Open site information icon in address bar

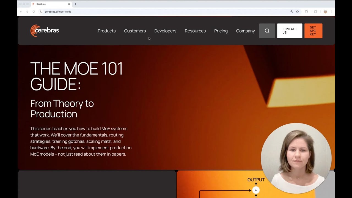point(41,12)
